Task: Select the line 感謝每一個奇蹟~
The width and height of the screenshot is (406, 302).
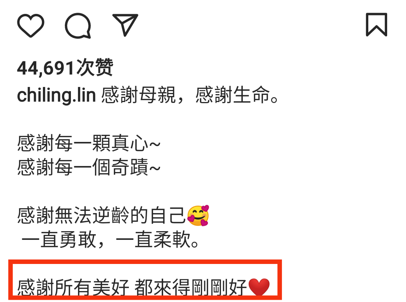Action: 89,167
